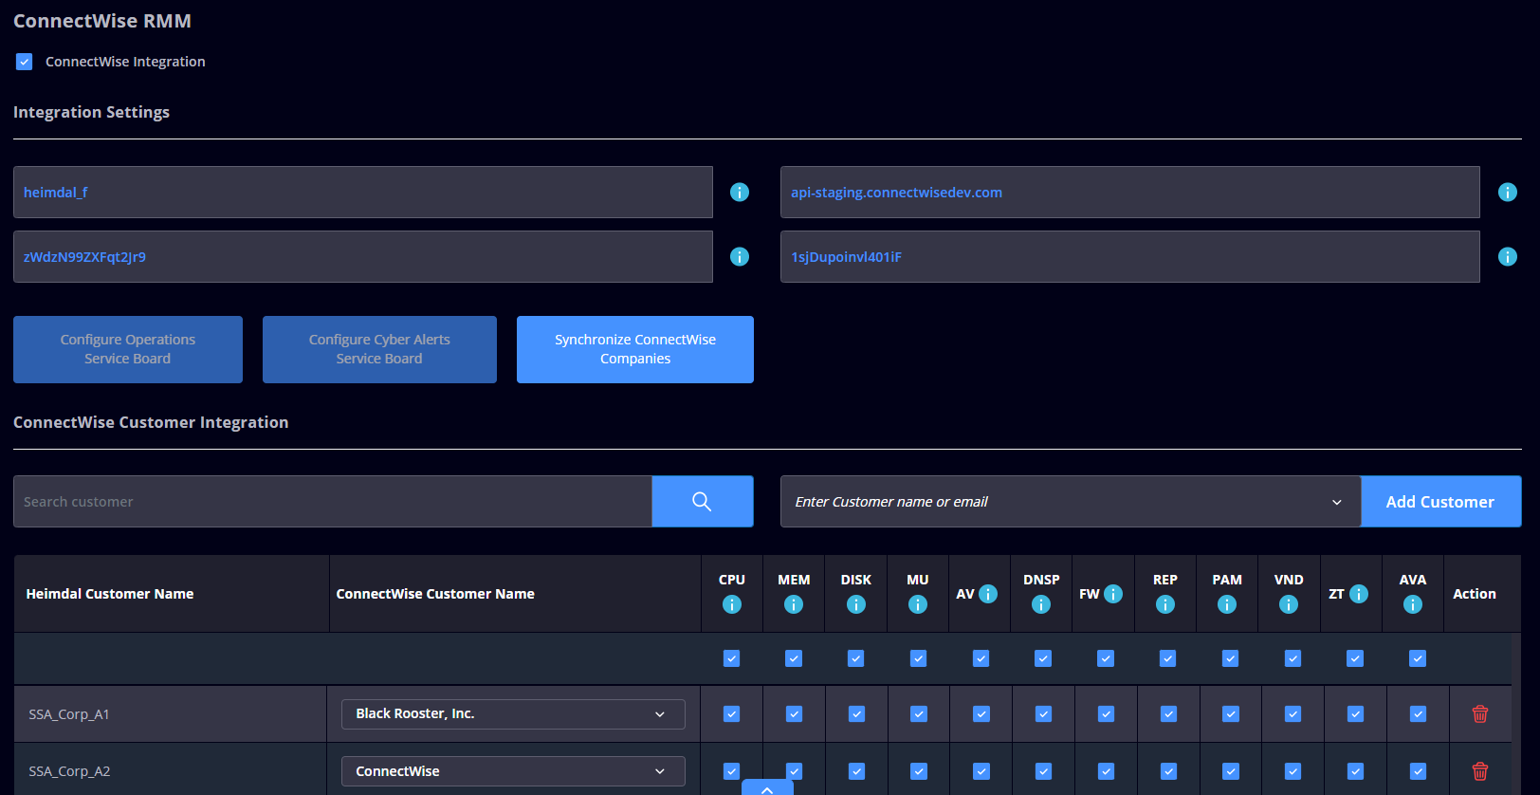1540x795 pixels.
Task: Open DISK column info icon
Action: click(x=856, y=604)
